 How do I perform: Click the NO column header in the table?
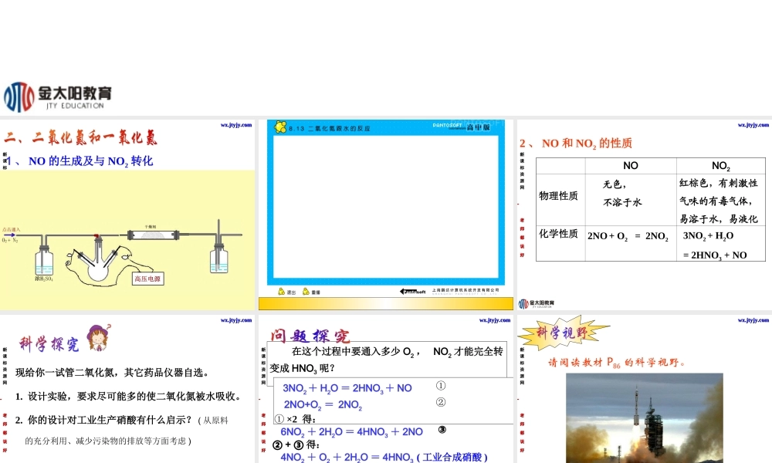click(631, 166)
